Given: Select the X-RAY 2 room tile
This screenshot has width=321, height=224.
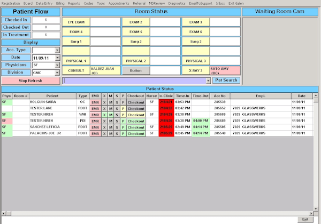Looking at the screenshot, I should pyautogui.click(x=195, y=70).
